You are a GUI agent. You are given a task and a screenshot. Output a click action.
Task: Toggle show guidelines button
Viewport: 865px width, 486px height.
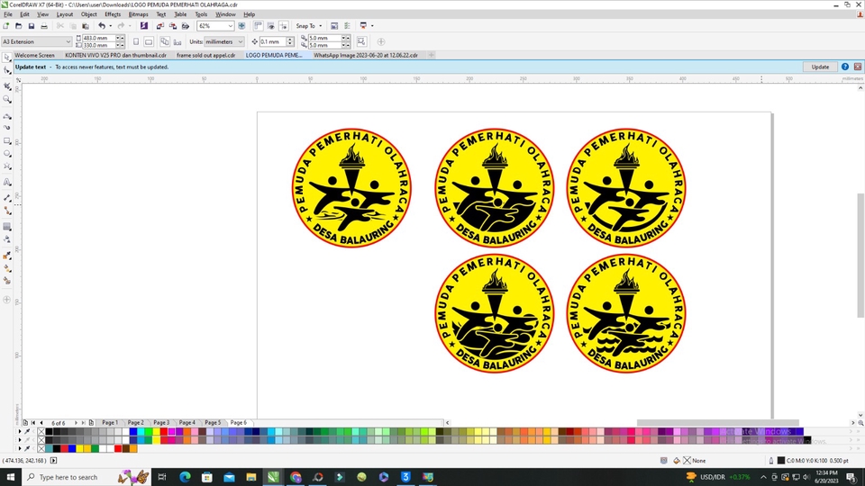pyautogui.click(x=284, y=26)
